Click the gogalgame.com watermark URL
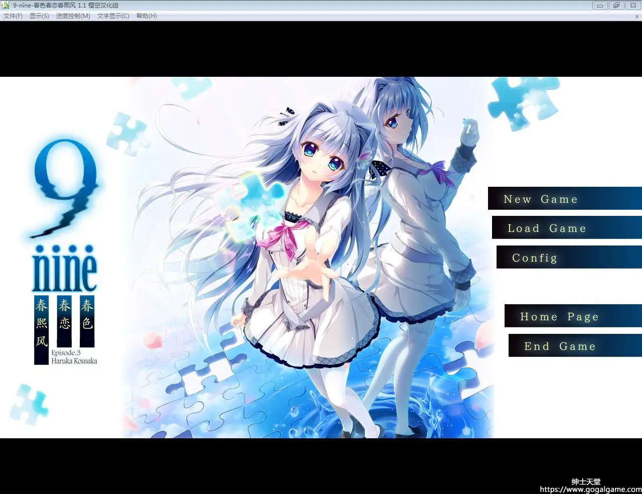 pyautogui.click(x=590, y=489)
